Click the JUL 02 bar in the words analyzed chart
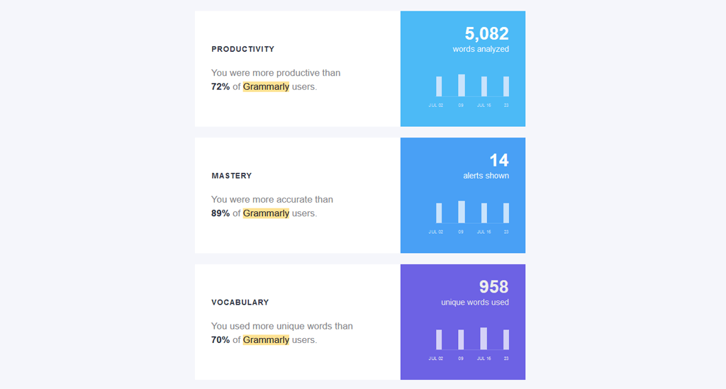The width and height of the screenshot is (726, 389). tap(439, 86)
